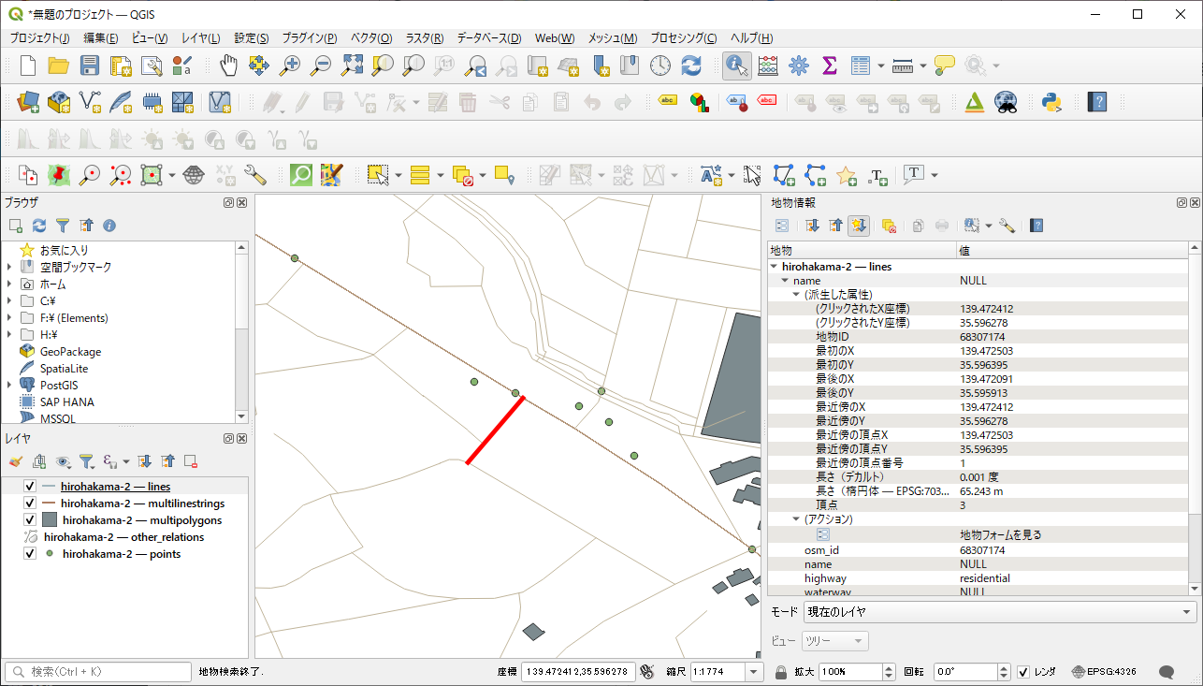Click the Refresh map icon
The image size is (1203, 686).
pos(691,66)
